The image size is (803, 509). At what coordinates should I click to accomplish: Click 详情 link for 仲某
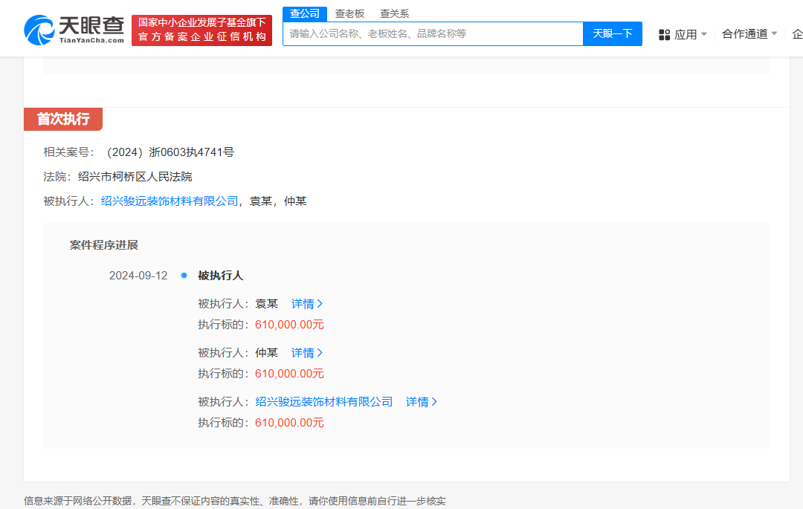pos(303,352)
